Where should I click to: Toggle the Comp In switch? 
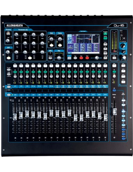click(60, 45)
